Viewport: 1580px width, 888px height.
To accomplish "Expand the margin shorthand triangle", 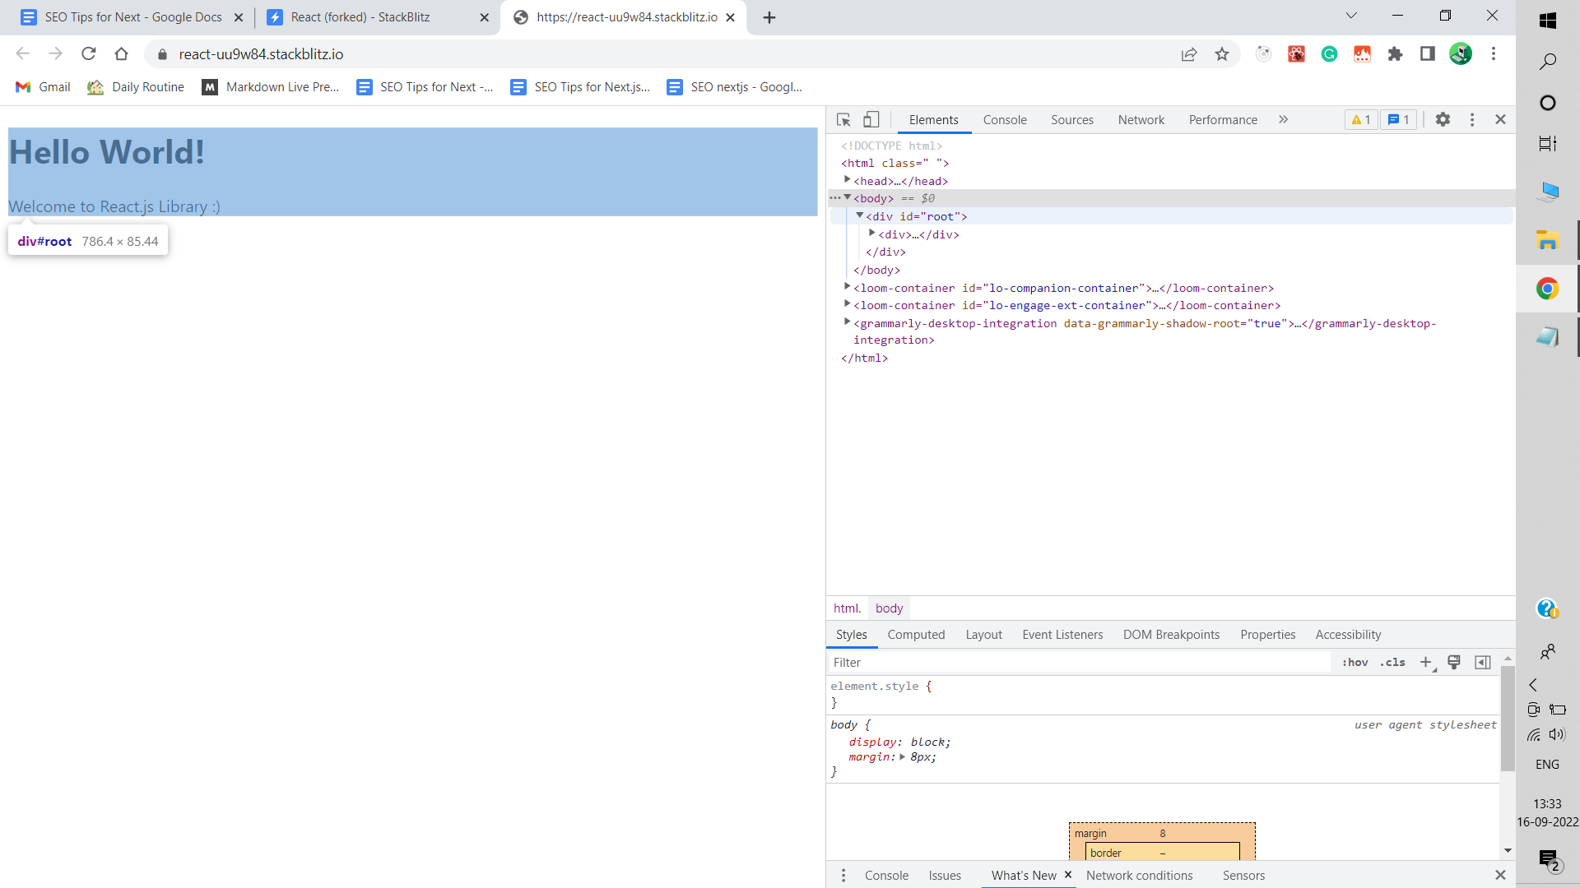I will tap(902, 757).
